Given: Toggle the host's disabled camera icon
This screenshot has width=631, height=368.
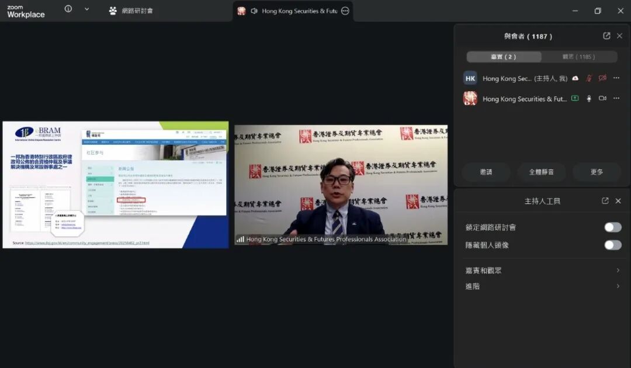Looking at the screenshot, I should pyautogui.click(x=602, y=78).
